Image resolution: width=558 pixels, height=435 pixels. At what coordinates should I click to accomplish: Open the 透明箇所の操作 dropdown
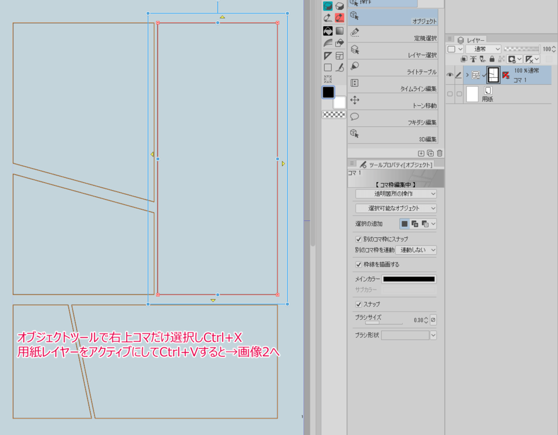click(x=396, y=194)
